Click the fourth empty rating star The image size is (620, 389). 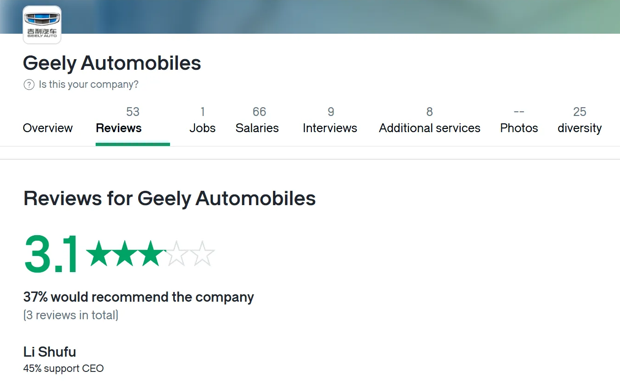coord(176,254)
